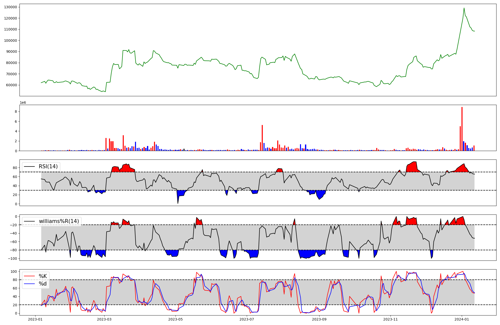The width and height of the screenshot is (500, 325).
Task: Click the 130000 price axis tick label
Action: [x=10, y=7]
